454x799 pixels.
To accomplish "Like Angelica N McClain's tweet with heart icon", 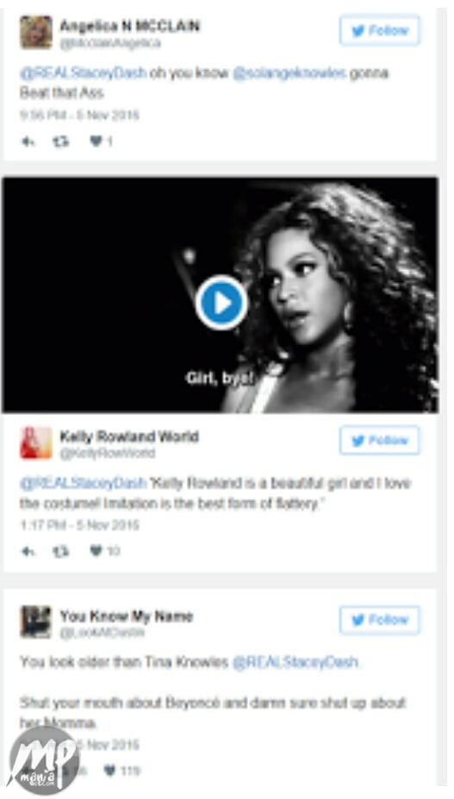I will click(96, 142).
